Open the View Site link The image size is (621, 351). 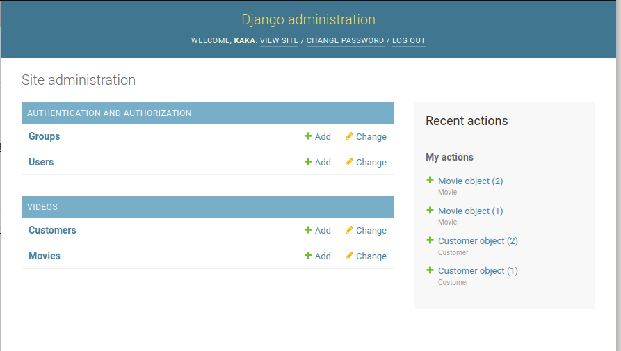click(279, 40)
